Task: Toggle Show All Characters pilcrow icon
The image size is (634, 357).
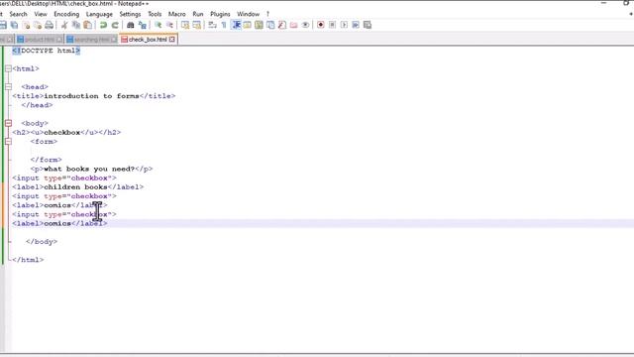Action: tap(224, 25)
